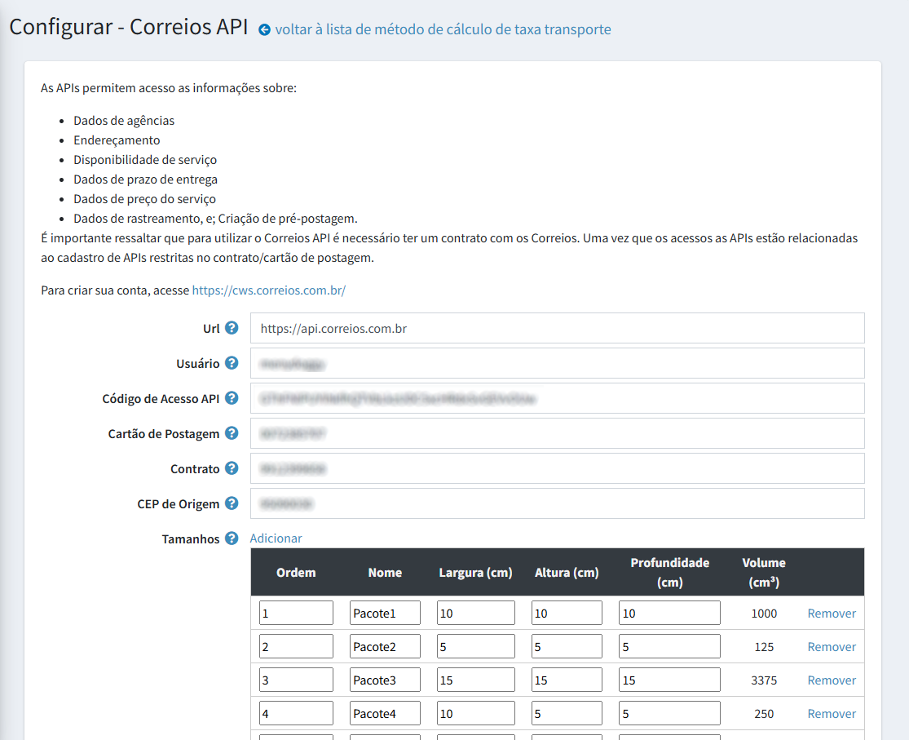Add a new package size with Adicionar
This screenshot has height=740, width=909.
click(x=276, y=538)
